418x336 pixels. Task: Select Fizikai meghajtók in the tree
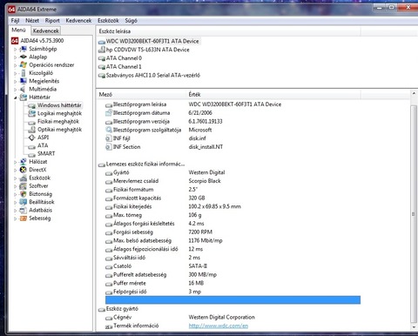58,122
